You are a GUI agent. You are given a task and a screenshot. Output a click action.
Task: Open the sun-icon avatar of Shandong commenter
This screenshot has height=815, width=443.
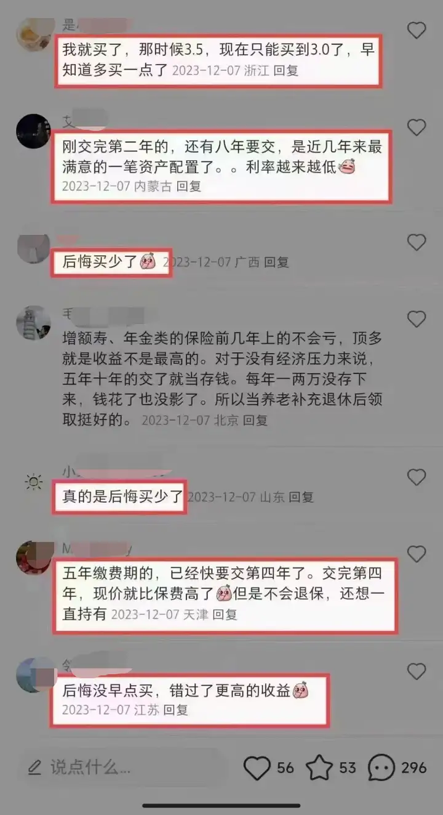(33, 481)
